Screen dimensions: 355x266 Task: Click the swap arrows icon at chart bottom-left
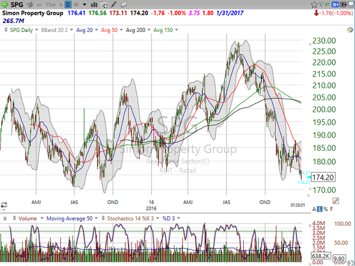pyautogui.click(x=4, y=205)
